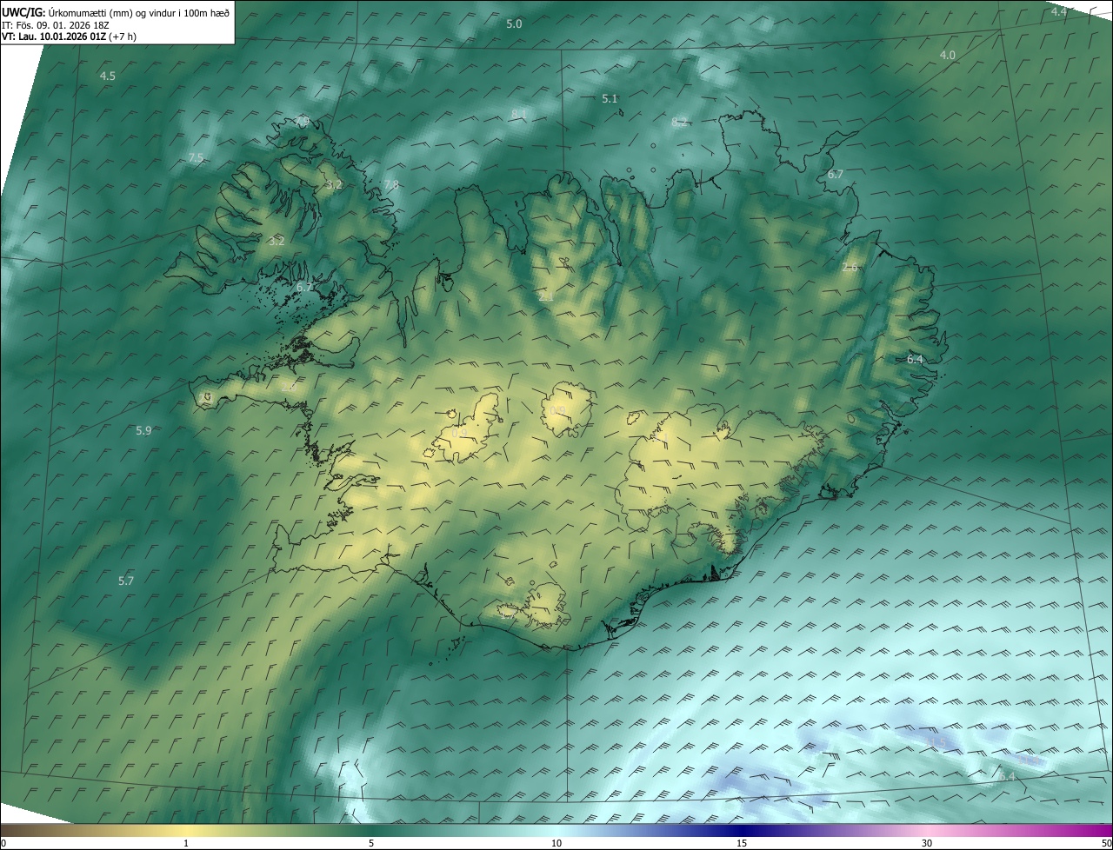Click the '4.5' value label
1113x850 pixels.
[x=107, y=76]
